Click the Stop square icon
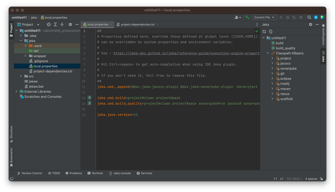335x192 pixels. coord(301,18)
